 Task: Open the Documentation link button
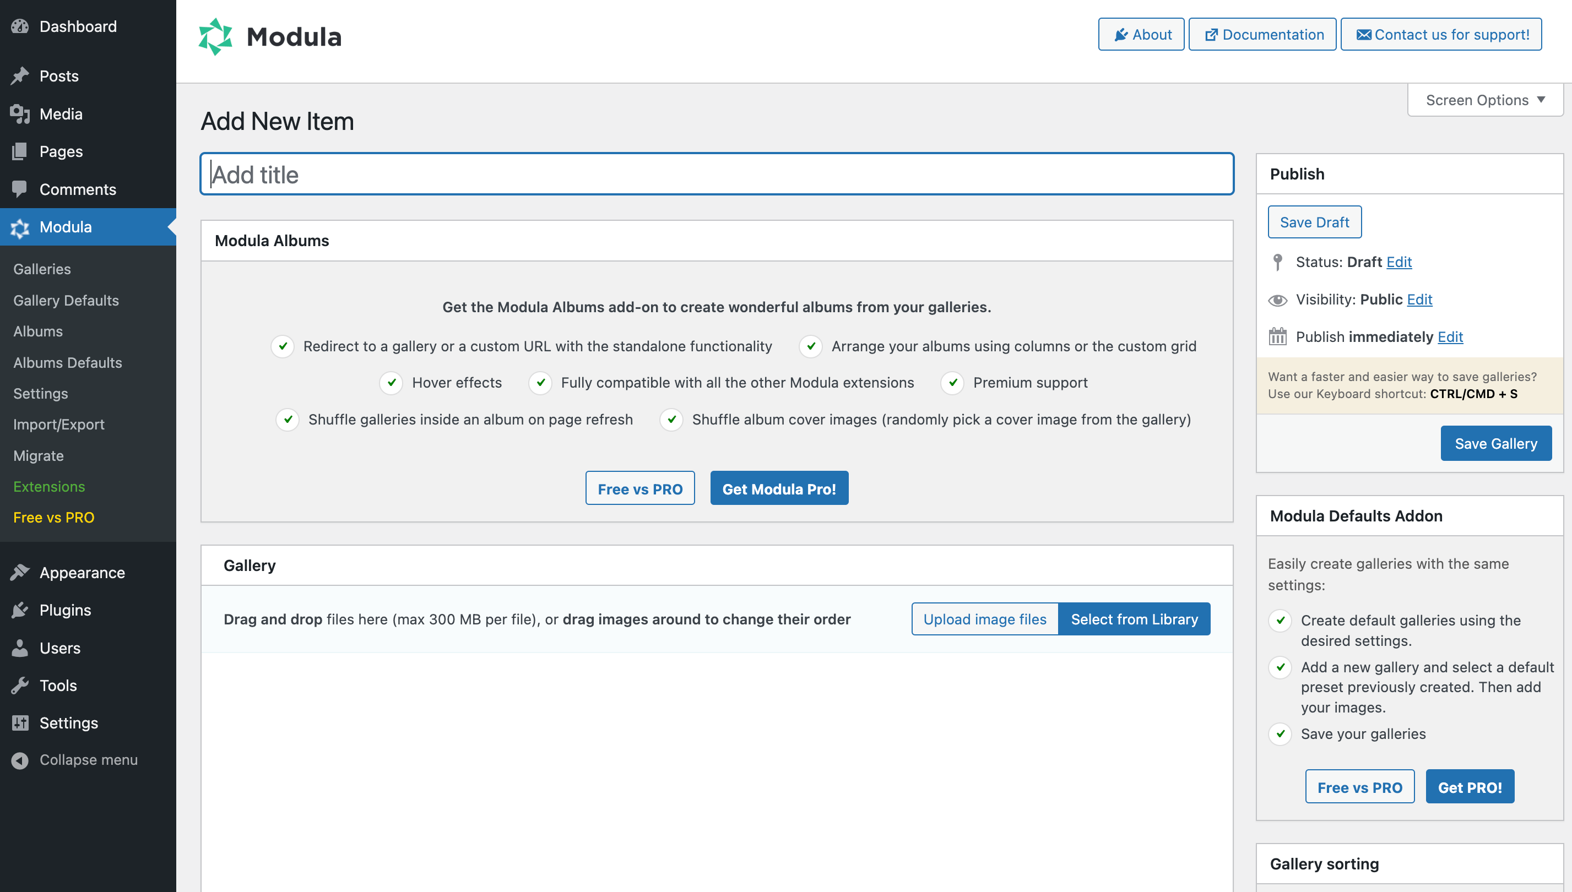pyautogui.click(x=1262, y=34)
